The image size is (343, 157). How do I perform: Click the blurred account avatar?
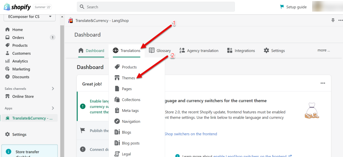point(327,7)
